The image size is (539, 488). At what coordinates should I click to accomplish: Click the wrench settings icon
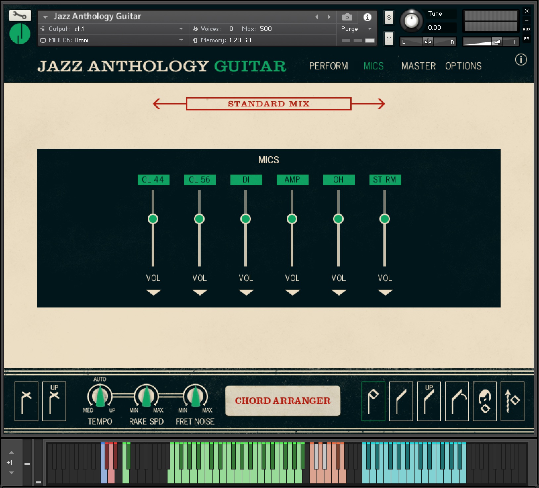coord(20,15)
